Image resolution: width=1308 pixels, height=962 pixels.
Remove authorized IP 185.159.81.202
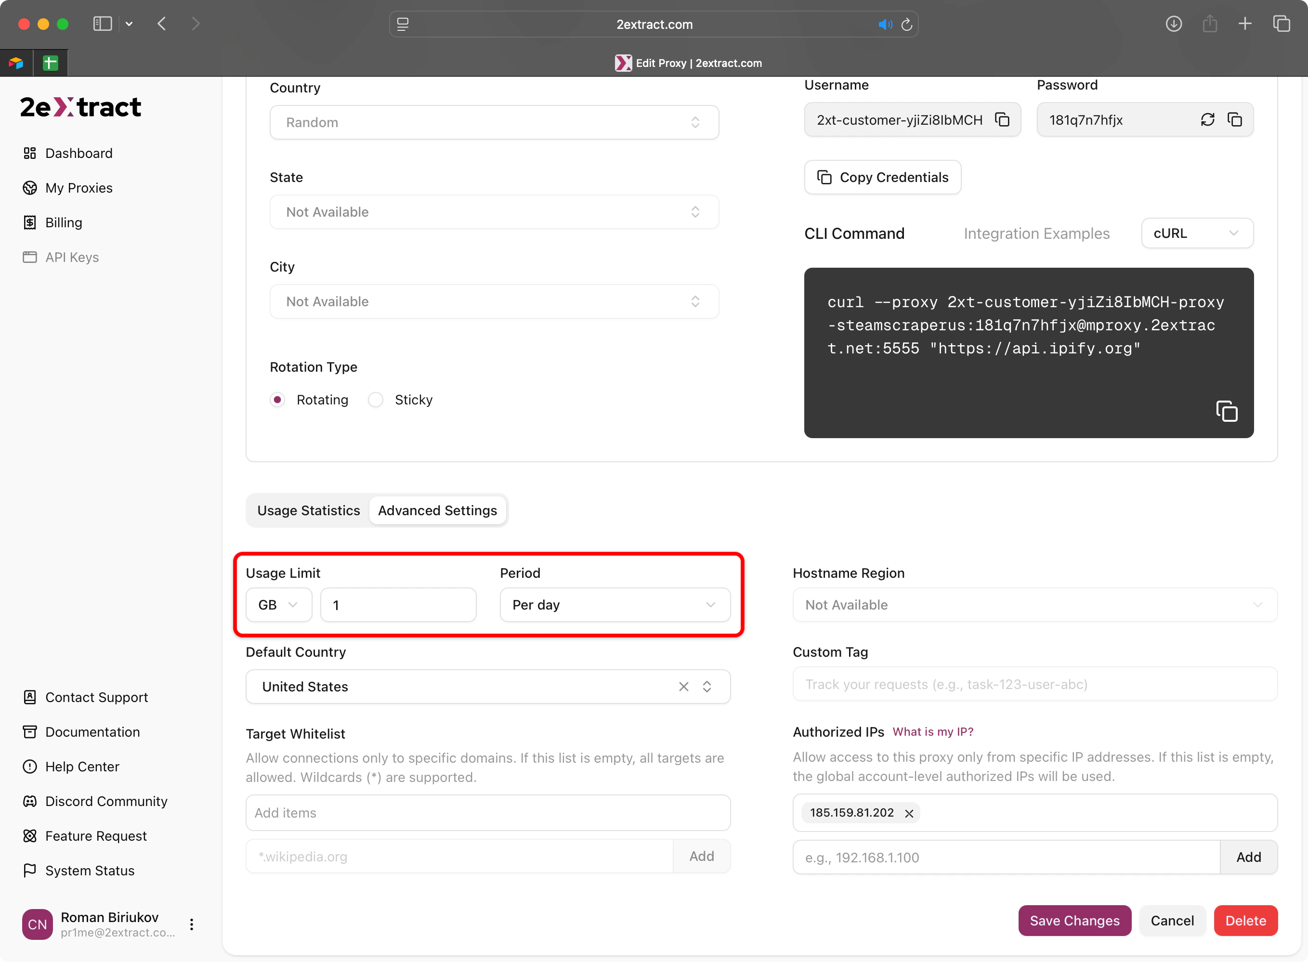click(908, 813)
